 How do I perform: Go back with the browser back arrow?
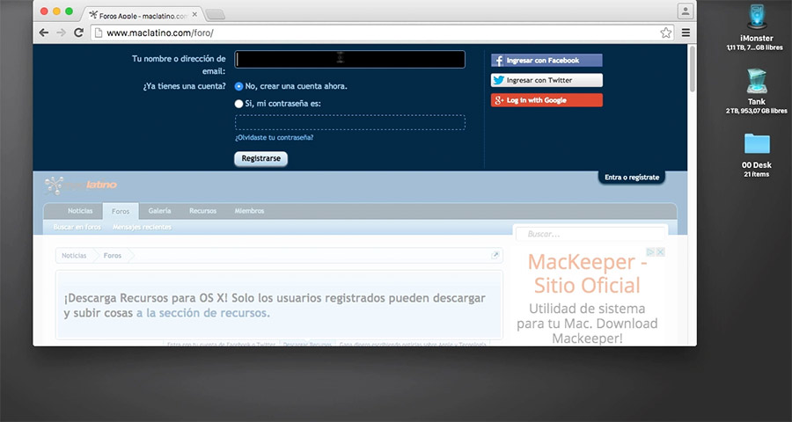(44, 33)
